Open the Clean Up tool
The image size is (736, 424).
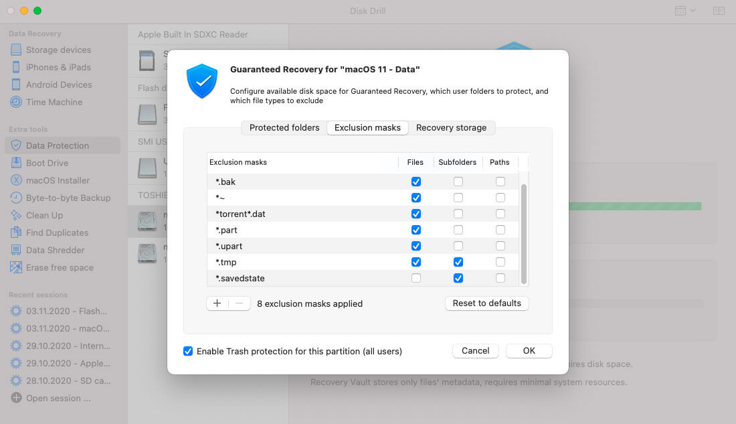coord(44,215)
